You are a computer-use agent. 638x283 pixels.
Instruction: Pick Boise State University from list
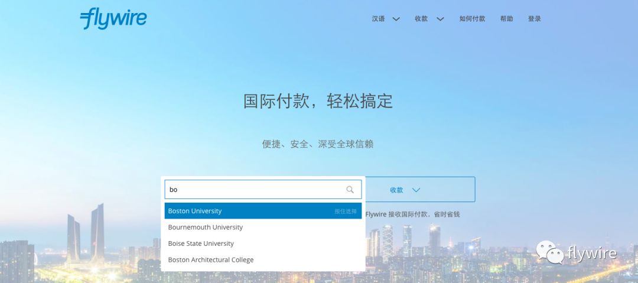[263, 243]
